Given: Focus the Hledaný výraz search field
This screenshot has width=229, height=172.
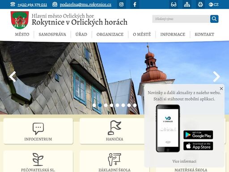Looking at the screenshot, I should 181,19.
